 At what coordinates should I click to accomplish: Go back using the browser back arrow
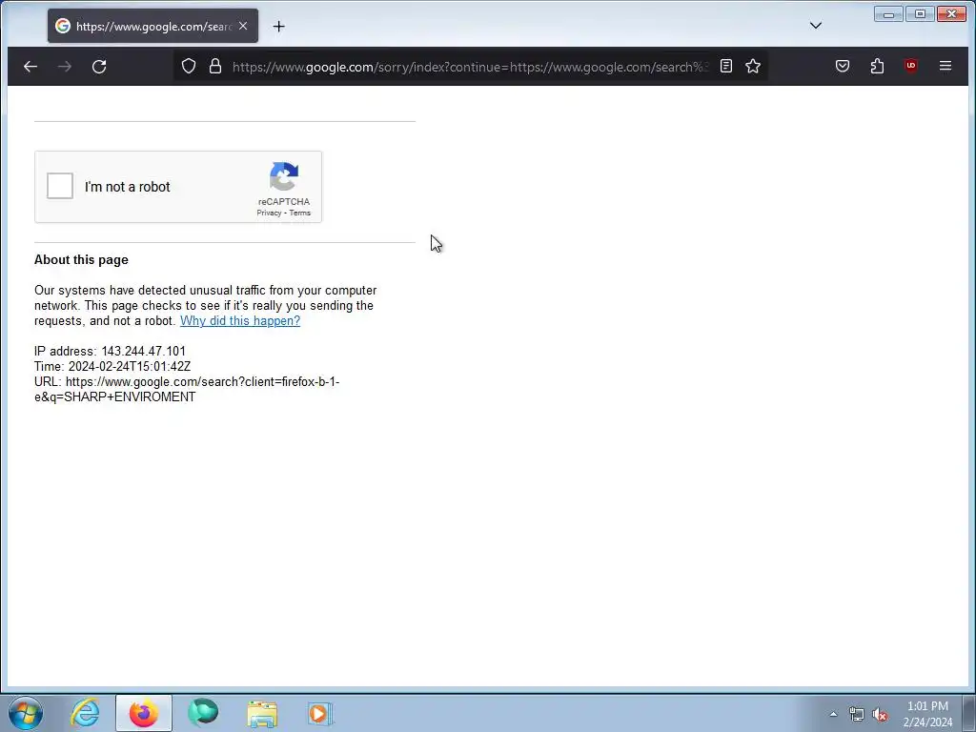coord(30,66)
